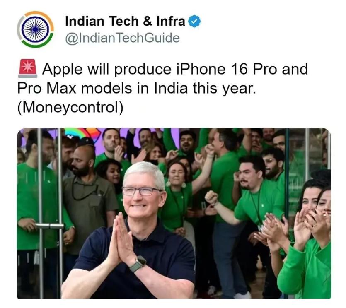
Task: Click the raised fist of green-shirted employee
Action: coord(211,197)
